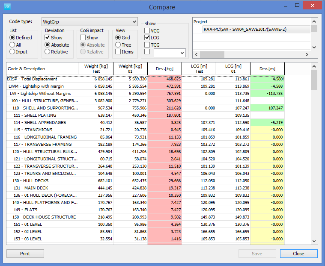Screen dimensions: 325x266
Task: Select the Input list option
Action: pos(12,52)
